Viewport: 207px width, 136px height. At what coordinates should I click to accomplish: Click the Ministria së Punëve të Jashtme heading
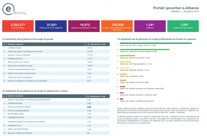157,39
